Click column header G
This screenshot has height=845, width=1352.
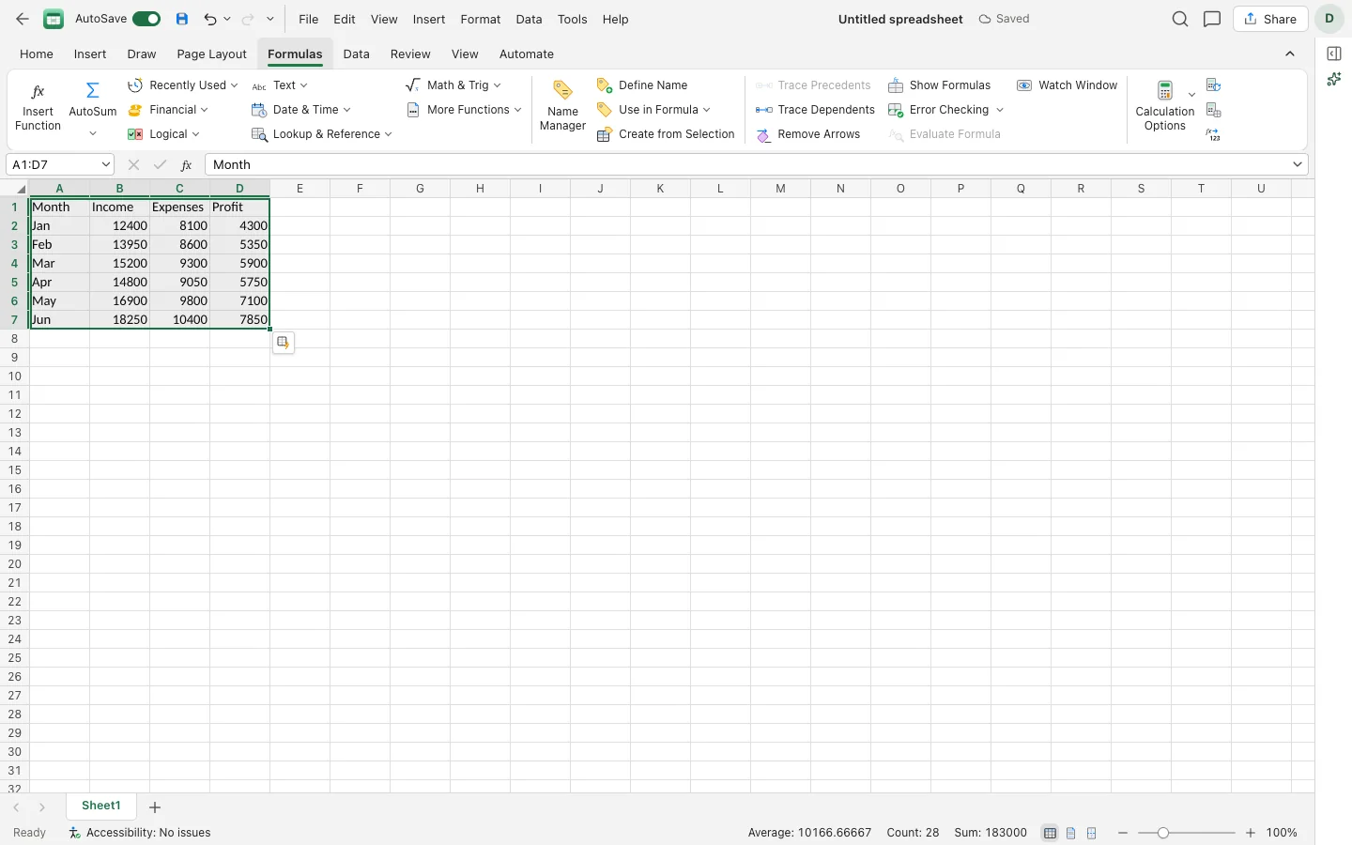point(420,189)
